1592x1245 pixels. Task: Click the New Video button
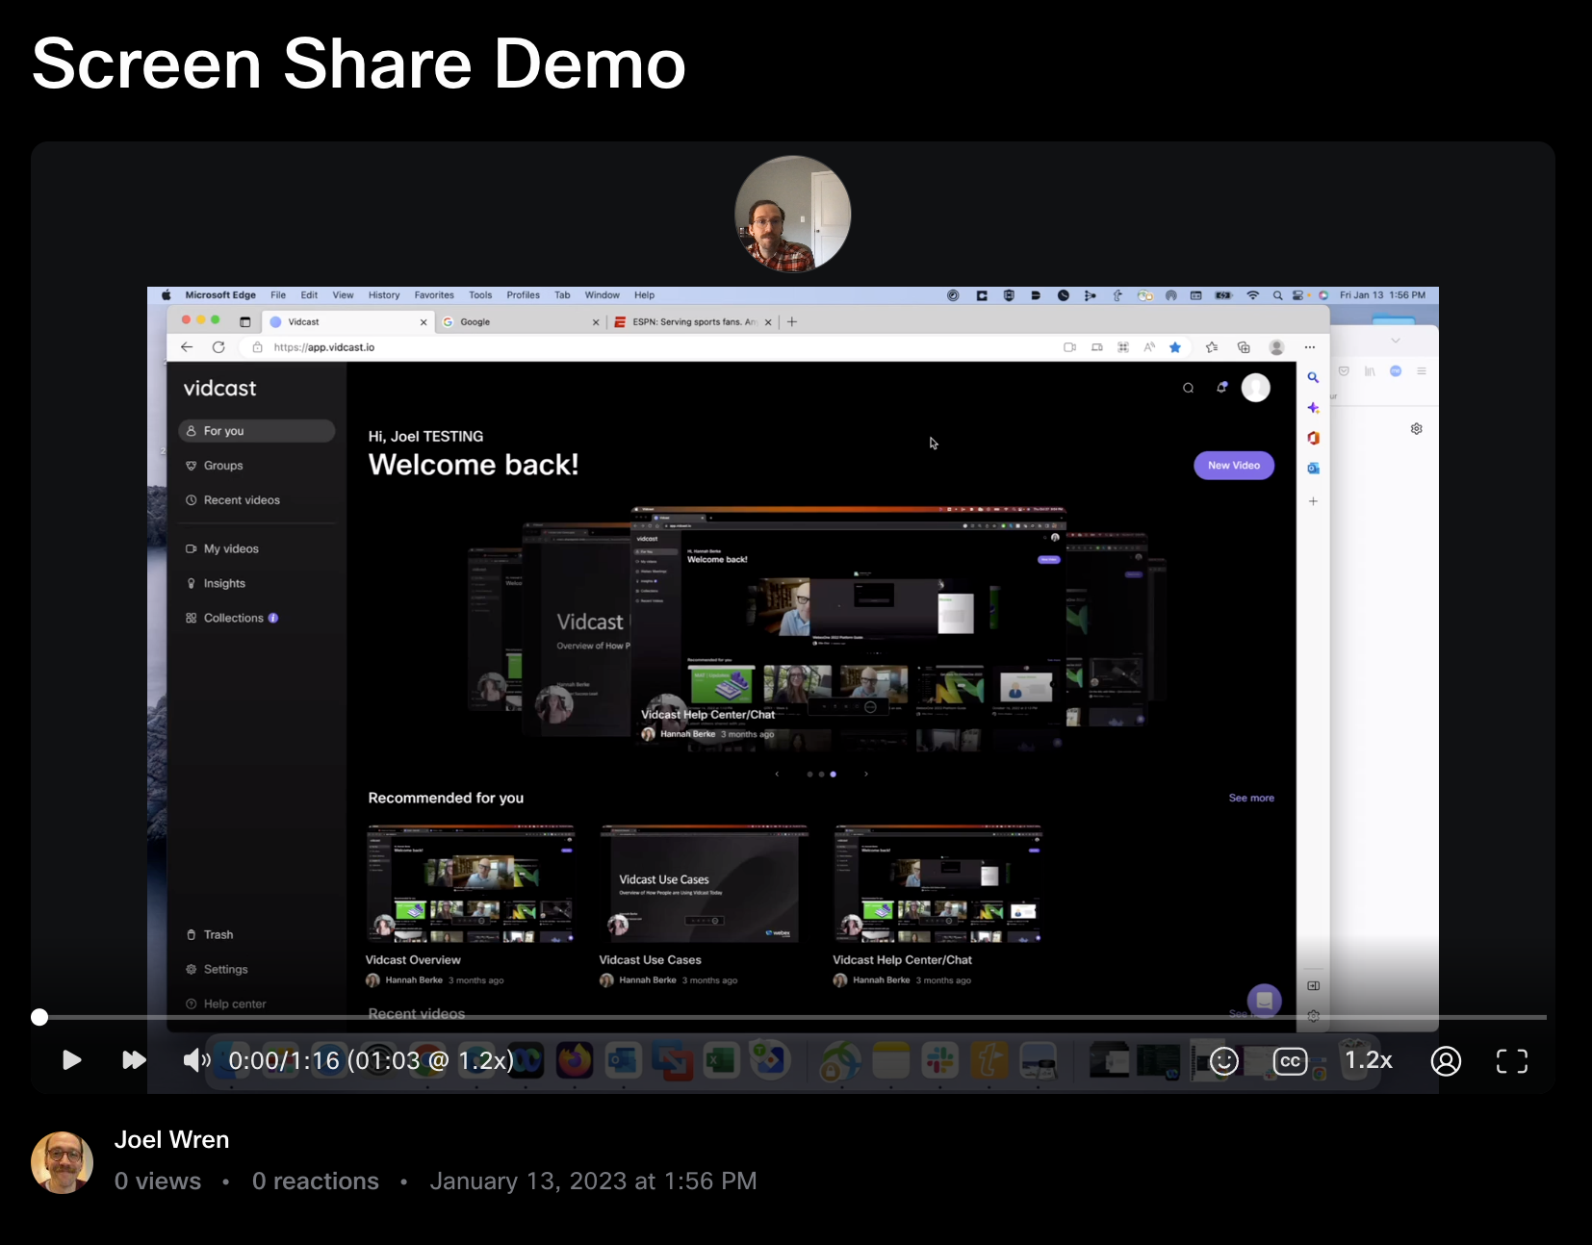pos(1234,466)
